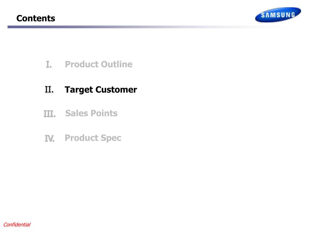Click Roman numeral I marker
The height and width of the screenshot is (231, 309).
[49, 64]
